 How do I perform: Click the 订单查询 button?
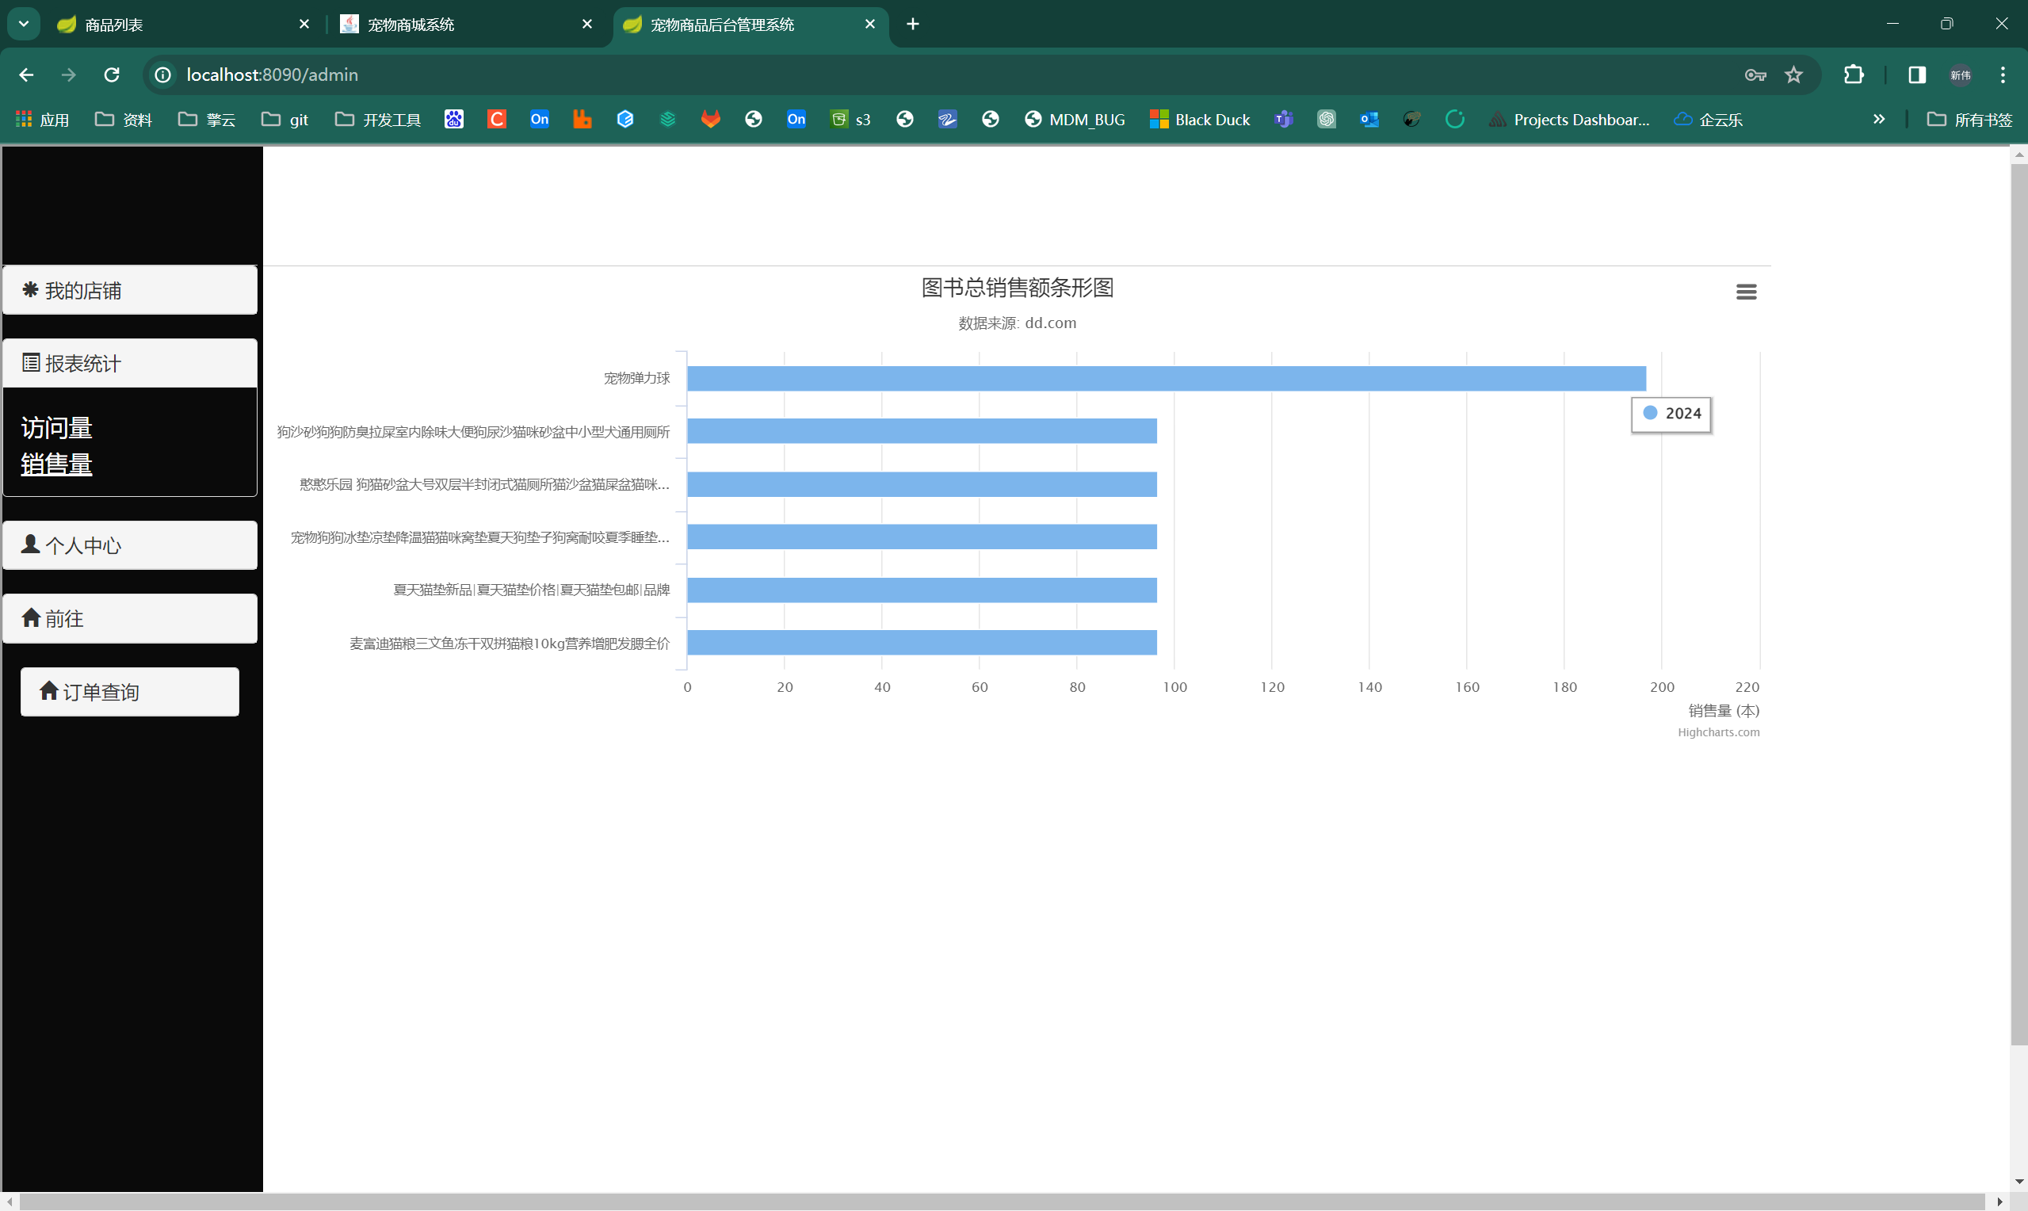[x=130, y=692]
